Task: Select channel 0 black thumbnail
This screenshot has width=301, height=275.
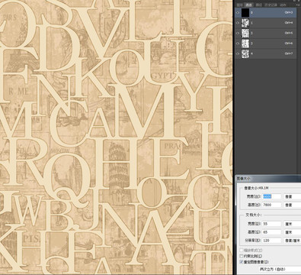Action: click(245, 12)
